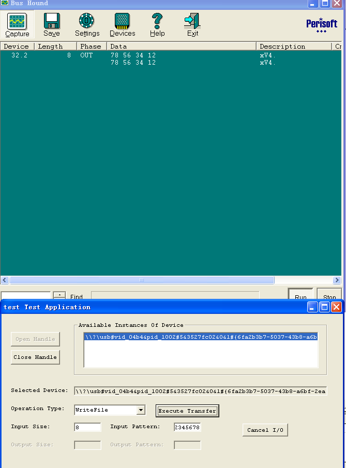Image resolution: width=346 pixels, height=468 pixels.
Task: Click the Data column header
Action: 181,47
